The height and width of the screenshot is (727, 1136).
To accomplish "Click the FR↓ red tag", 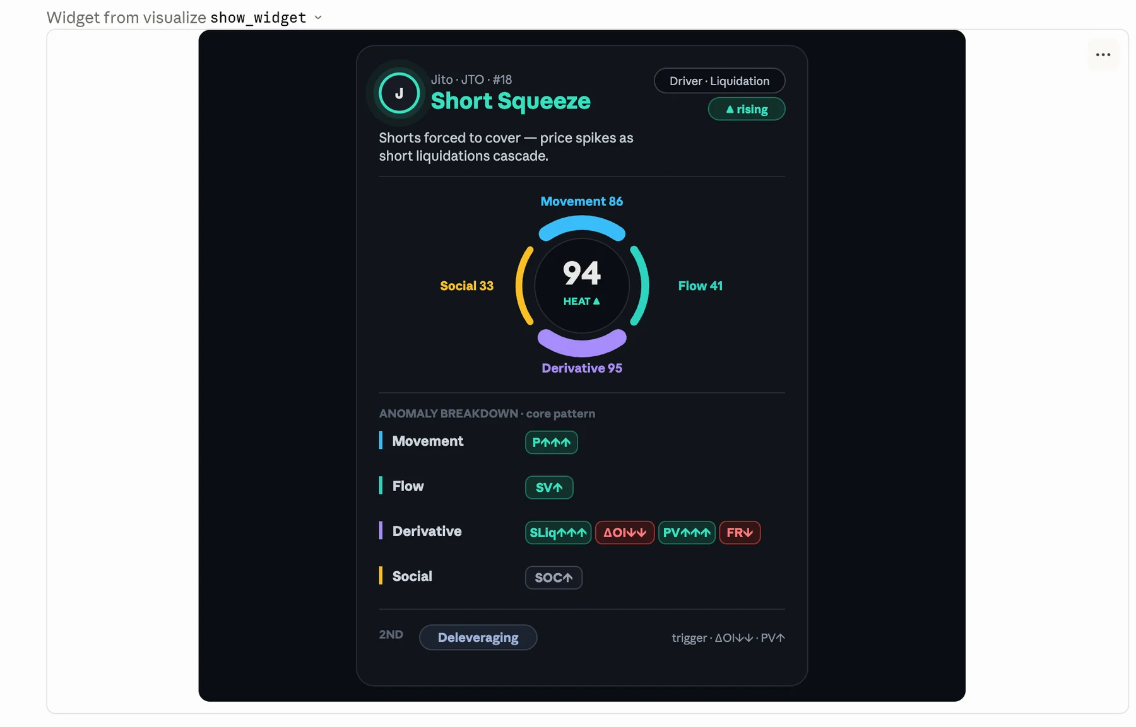I will click(740, 533).
